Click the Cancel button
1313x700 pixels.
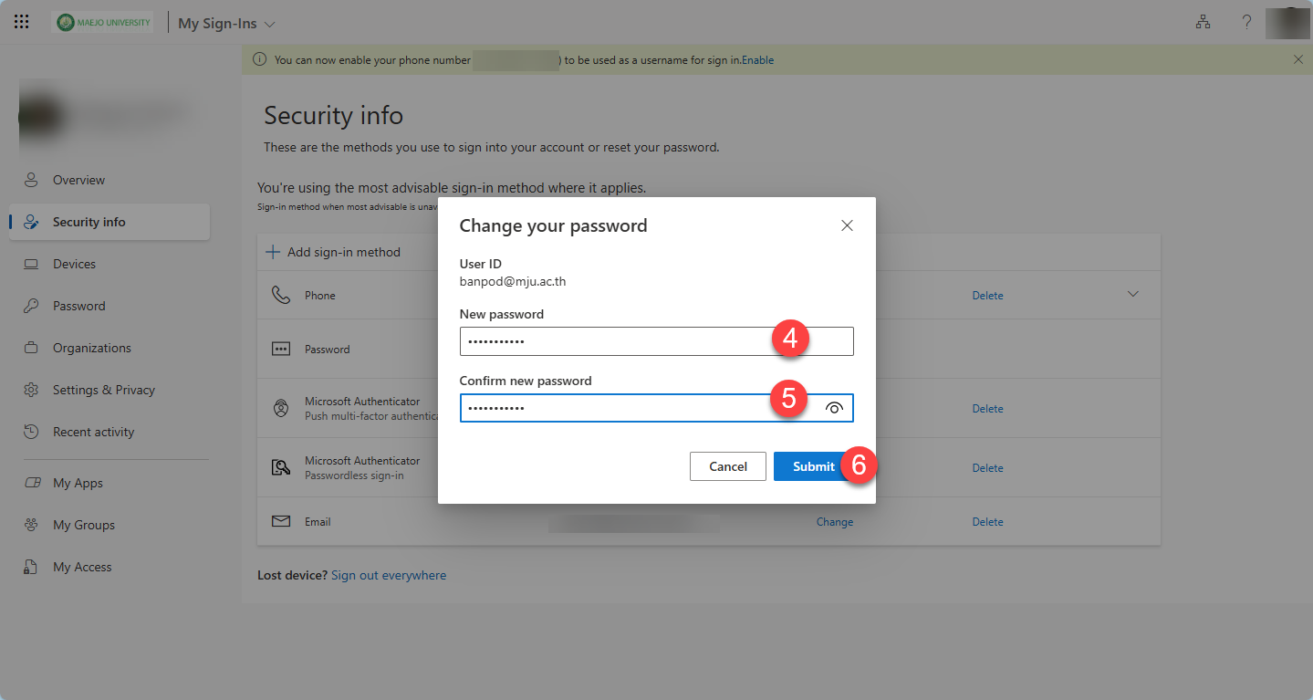pos(728,466)
